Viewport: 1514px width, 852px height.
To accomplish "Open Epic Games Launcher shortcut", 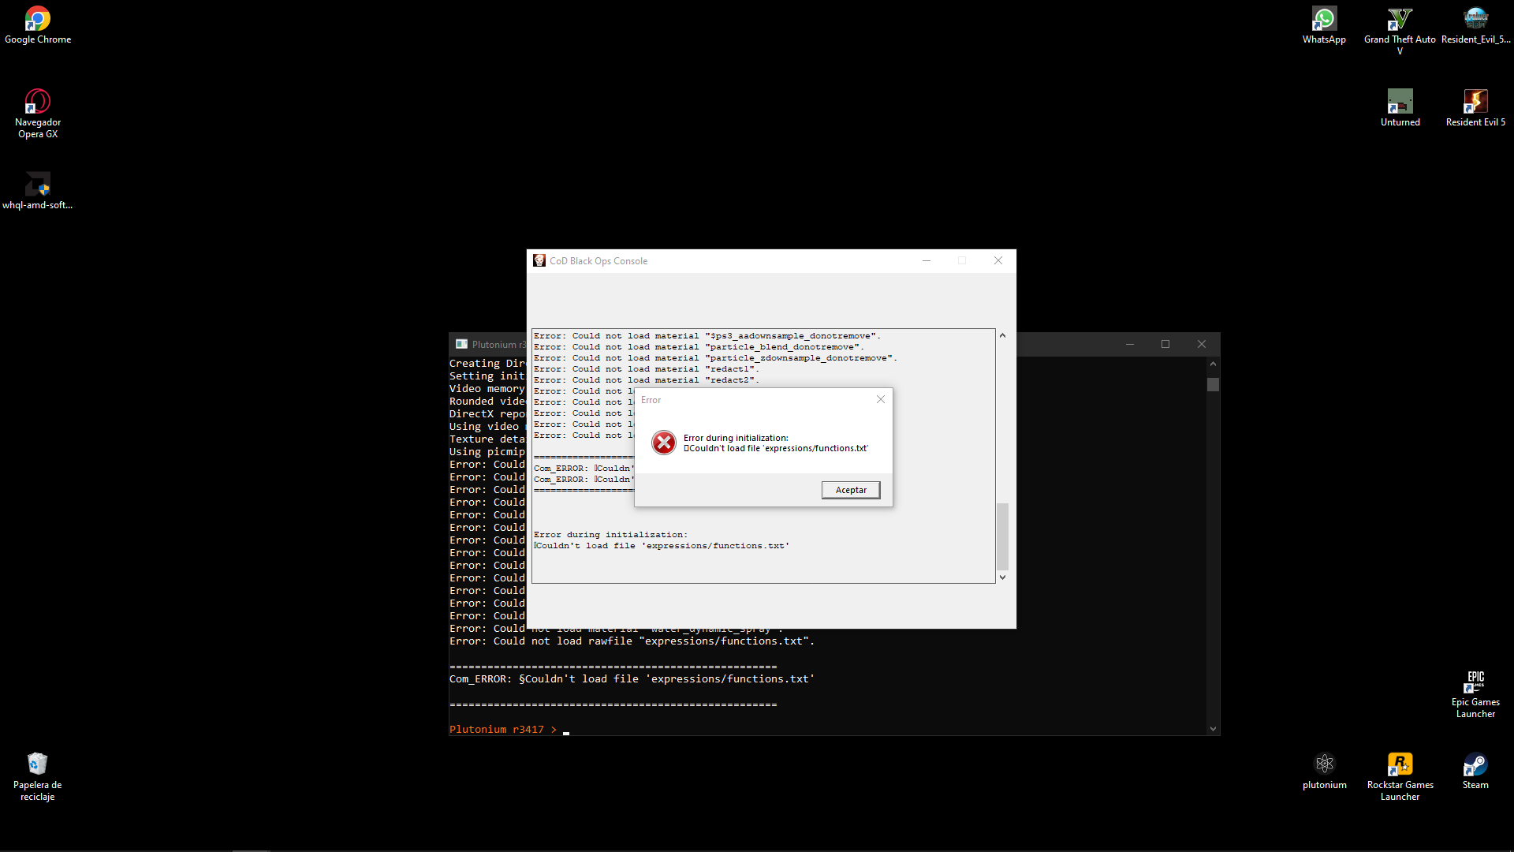I will [x=1475, y=694].
